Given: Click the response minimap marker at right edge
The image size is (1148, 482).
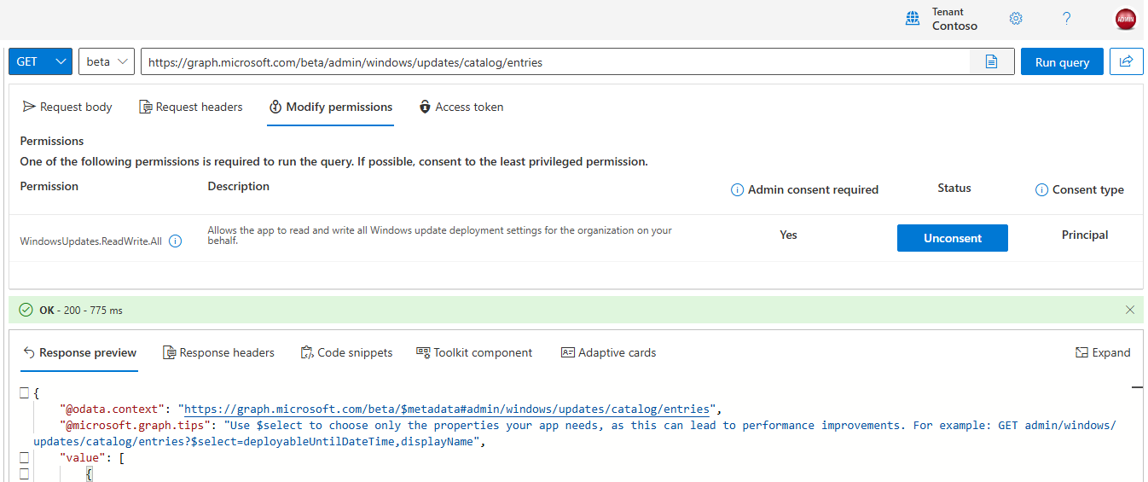Looking at the screenshot, I should tap(1137, 387).
